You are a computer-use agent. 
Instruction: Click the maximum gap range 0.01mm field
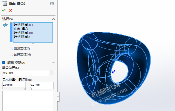pos(42,85)
